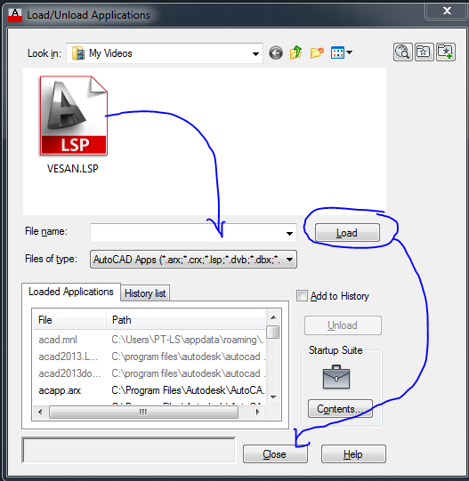This screenshot has height=481, width=469.
Task: Enable the Add to History checkbox
Action: click(x=302, y=296)
